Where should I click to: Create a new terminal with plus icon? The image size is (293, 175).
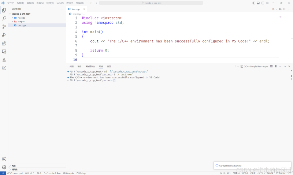[235, 66]
